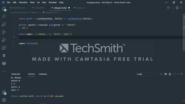Switch to the styles.css tab
Image resolution: width=185 pixels, height=104 pixels.
point(79,8)
